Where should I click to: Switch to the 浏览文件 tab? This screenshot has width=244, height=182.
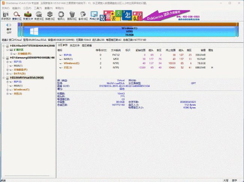pos(75,45)
